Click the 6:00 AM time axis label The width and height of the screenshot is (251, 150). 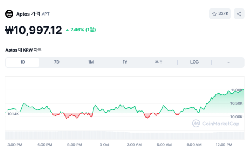pos(164,145)
